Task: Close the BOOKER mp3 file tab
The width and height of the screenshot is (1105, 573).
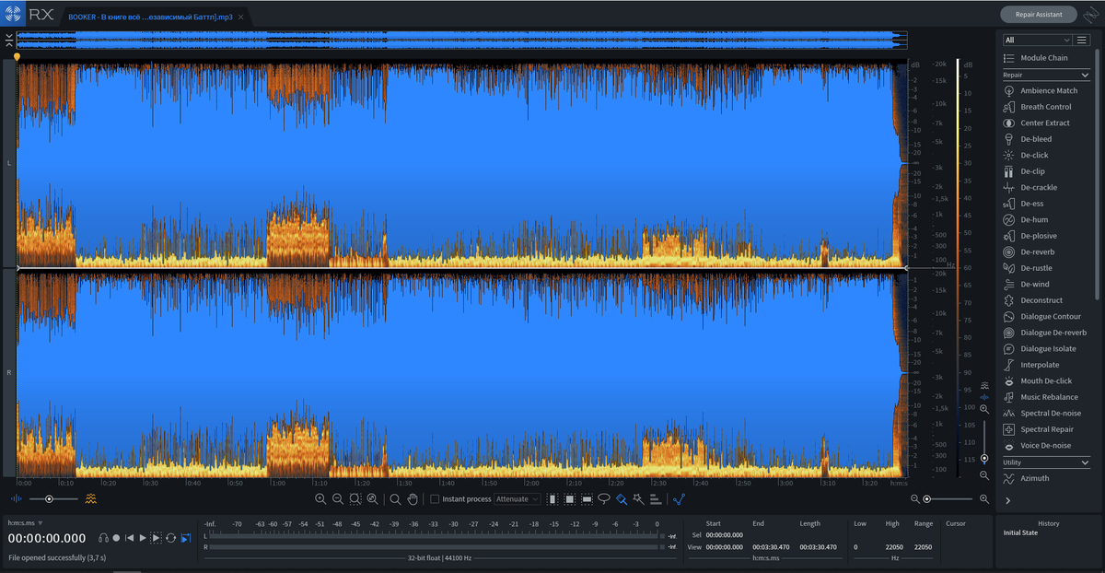Action: 240,17
